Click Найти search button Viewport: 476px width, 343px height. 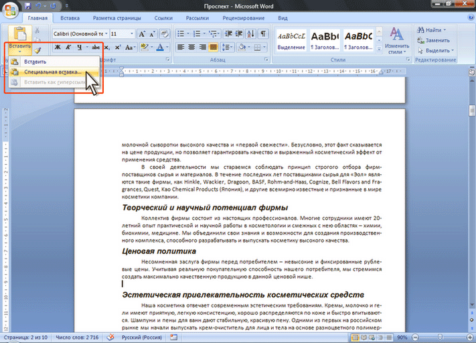point(431,30)
